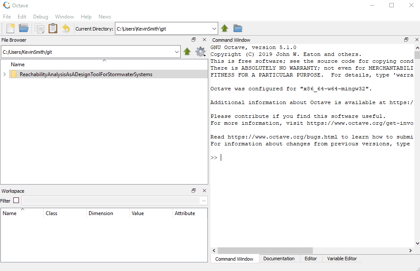
Task: Click the Paste clipboard icon
Action: coord(53,28)
